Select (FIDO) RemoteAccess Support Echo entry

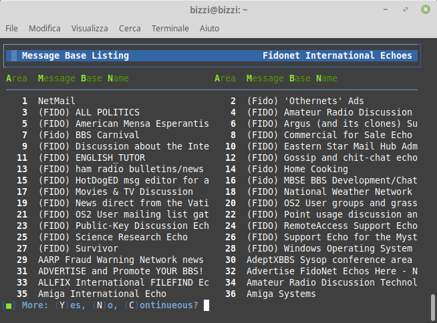click(332, 226)
